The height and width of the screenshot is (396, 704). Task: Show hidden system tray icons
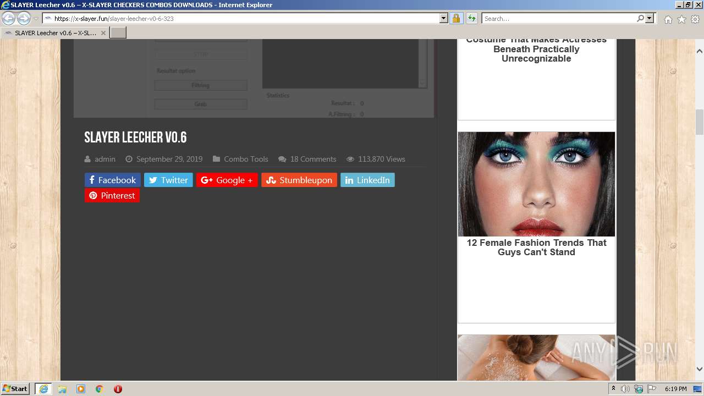click(613, 389)
